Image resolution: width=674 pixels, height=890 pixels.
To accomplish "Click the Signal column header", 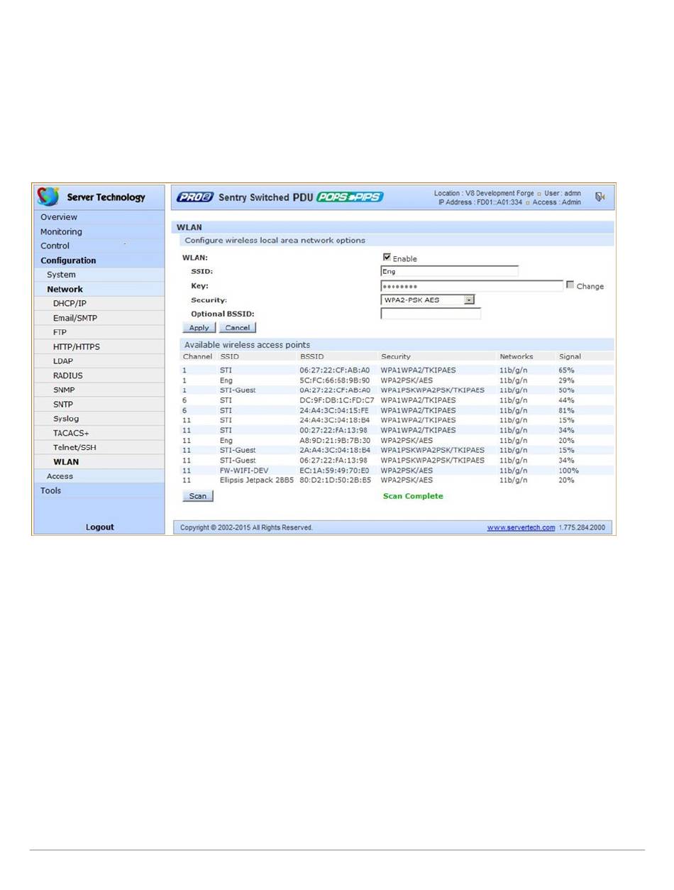I will coord(570,356).
